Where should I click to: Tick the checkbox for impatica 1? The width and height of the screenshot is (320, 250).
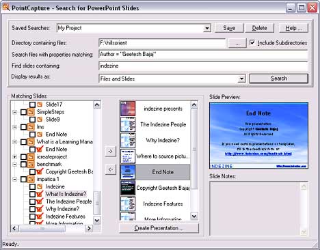pos(23,180)
